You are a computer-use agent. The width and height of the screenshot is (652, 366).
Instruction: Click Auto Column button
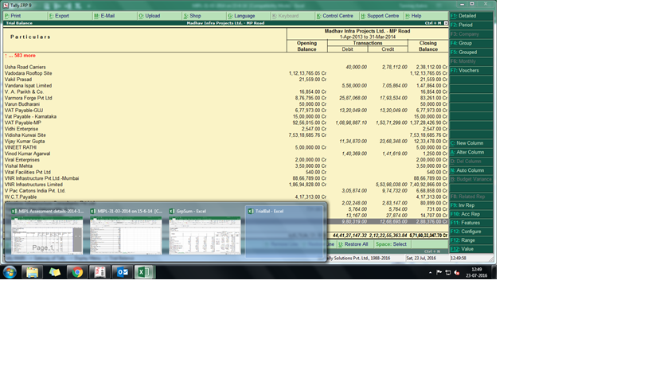[471, 170]
